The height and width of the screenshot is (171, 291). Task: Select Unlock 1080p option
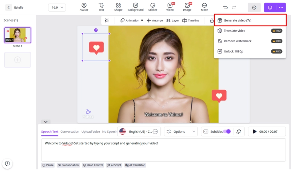(x=250, y=51)
